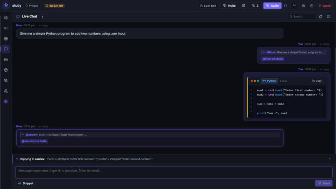Click the 6d 23h left timer badge
The height and width of the screenshot is (189, 336).
55,6
